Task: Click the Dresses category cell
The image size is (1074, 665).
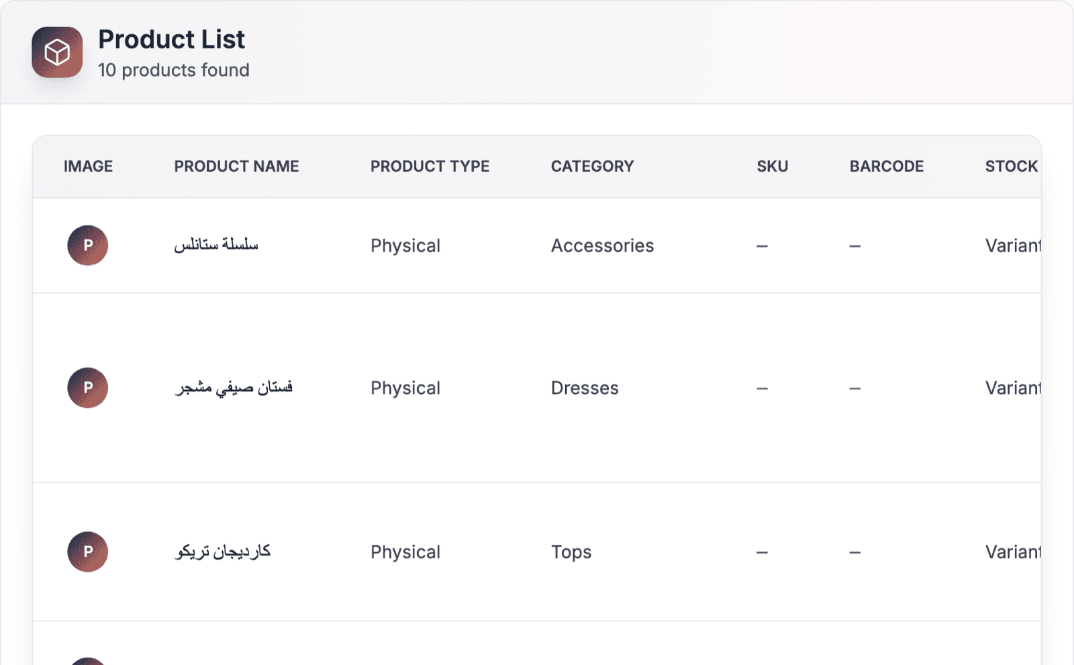Action: [x=585, y=388]
